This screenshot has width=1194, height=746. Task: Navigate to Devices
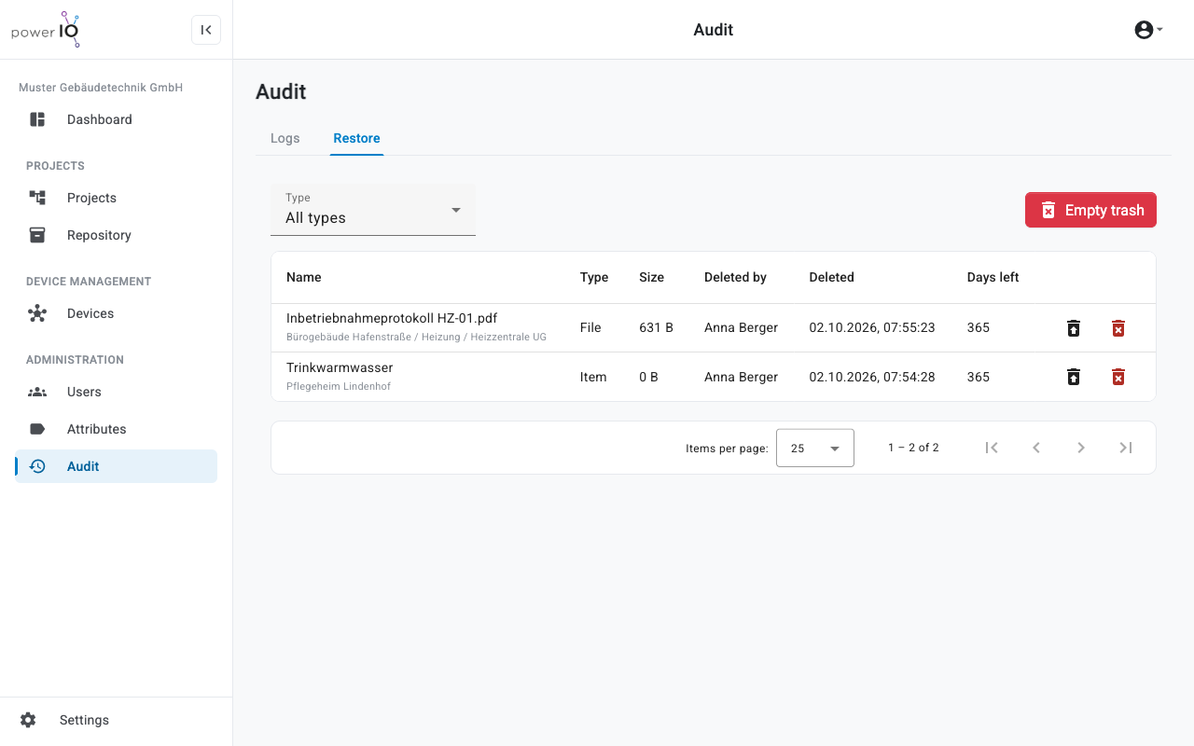[116, 313]
